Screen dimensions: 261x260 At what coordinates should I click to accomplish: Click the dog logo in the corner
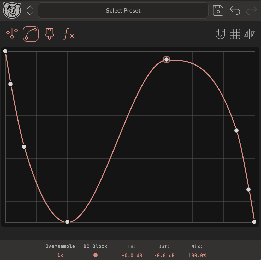pyautogui.click(x=12, y=10)
